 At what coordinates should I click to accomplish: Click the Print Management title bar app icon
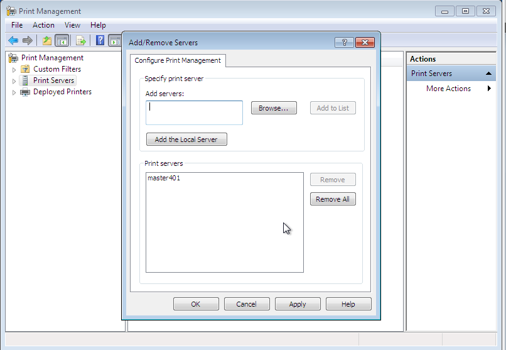coord(11,11)
